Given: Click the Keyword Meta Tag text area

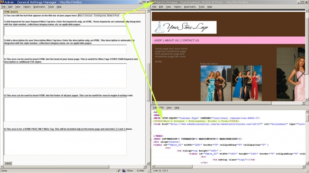Looking at the screenshot, I should 65,31.
